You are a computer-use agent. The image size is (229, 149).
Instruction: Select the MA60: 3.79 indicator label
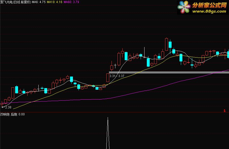pos(71,2)
